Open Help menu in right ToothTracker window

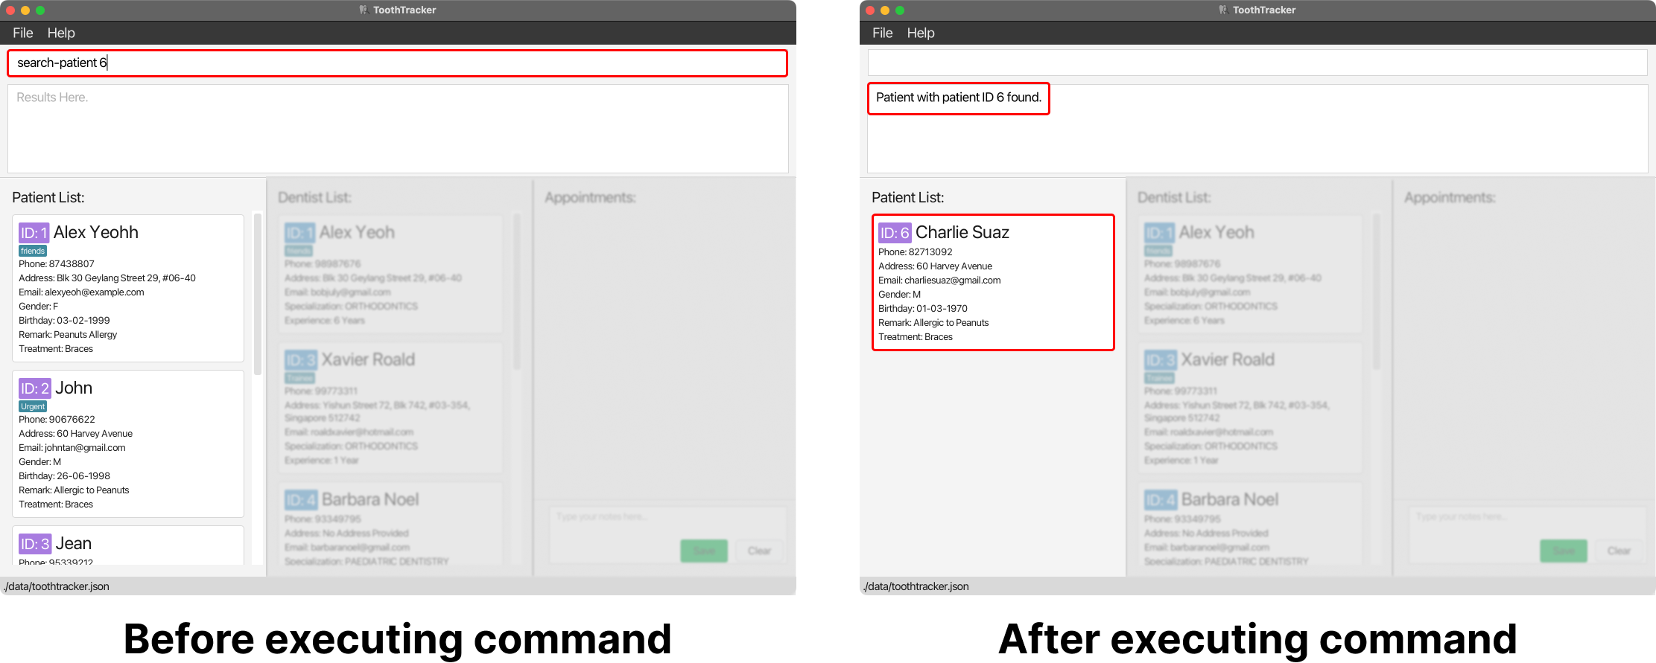(x=921, y=33)
